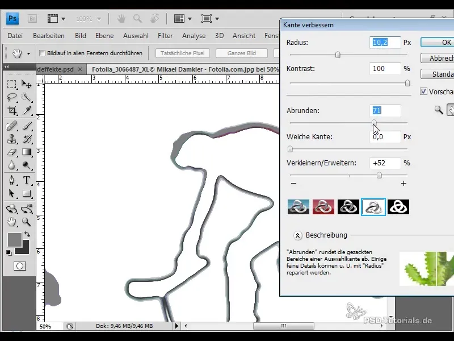Open the arrange documents dropdown
The width and height of the screenshot is (454, 341).
click(182, 19)
